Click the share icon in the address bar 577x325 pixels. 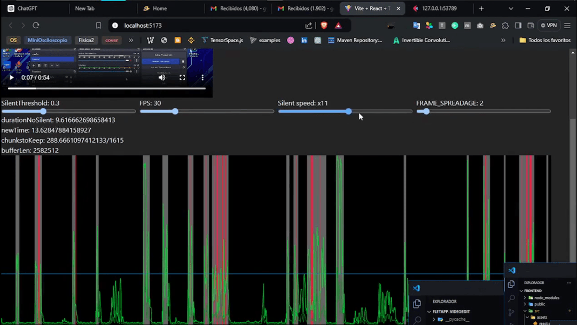(309, 26)
